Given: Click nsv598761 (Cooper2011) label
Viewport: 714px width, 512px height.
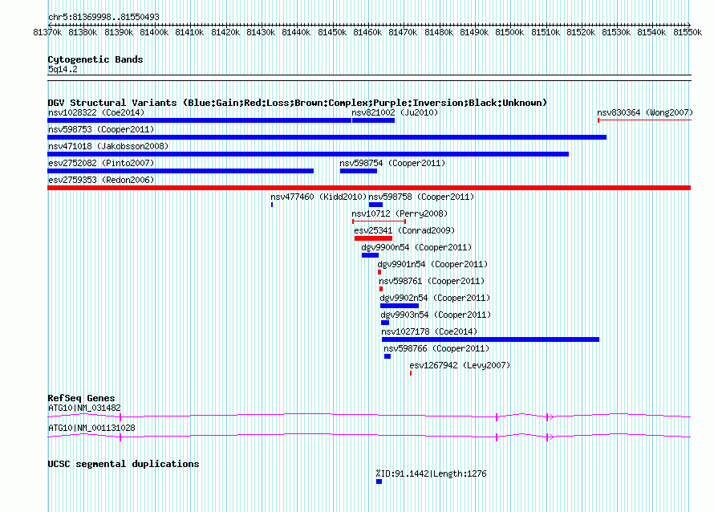Looking at the screenshot, I should [432, 281].
